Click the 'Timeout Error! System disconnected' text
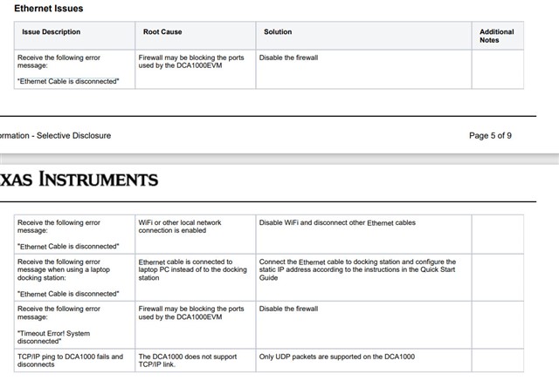This screenshot has height=381, width=559. pyautogui.click(x=53, y=337)
